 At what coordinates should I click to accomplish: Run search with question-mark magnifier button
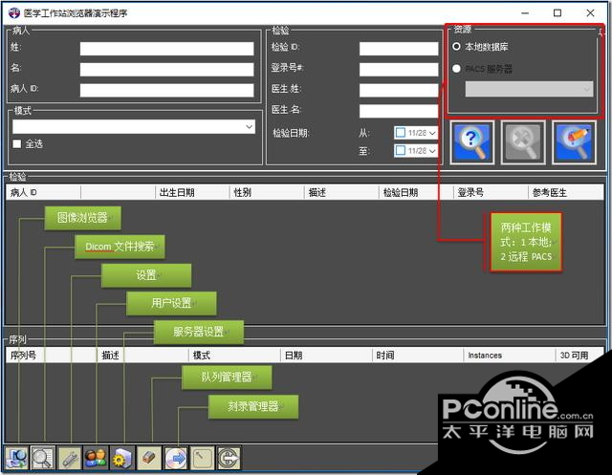[472, 142]
